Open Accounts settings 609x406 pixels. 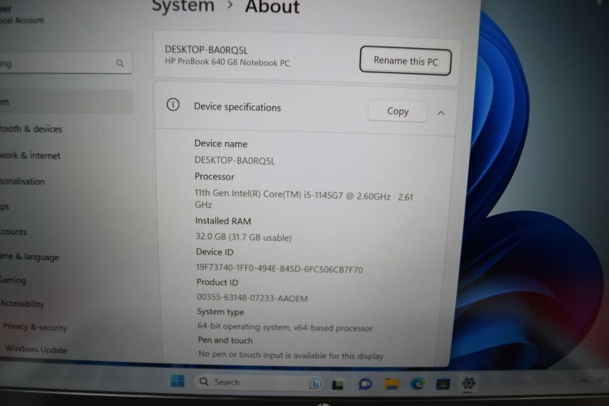pos(13,232)
